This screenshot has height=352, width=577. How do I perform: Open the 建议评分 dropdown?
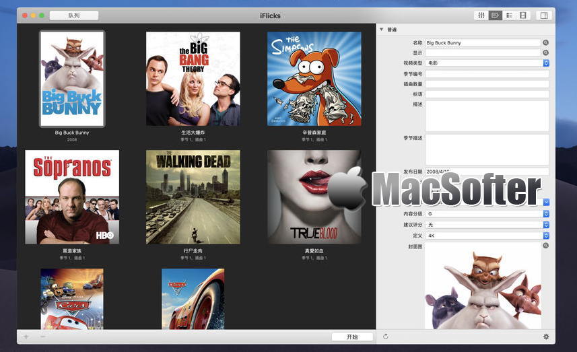(487, 224)
